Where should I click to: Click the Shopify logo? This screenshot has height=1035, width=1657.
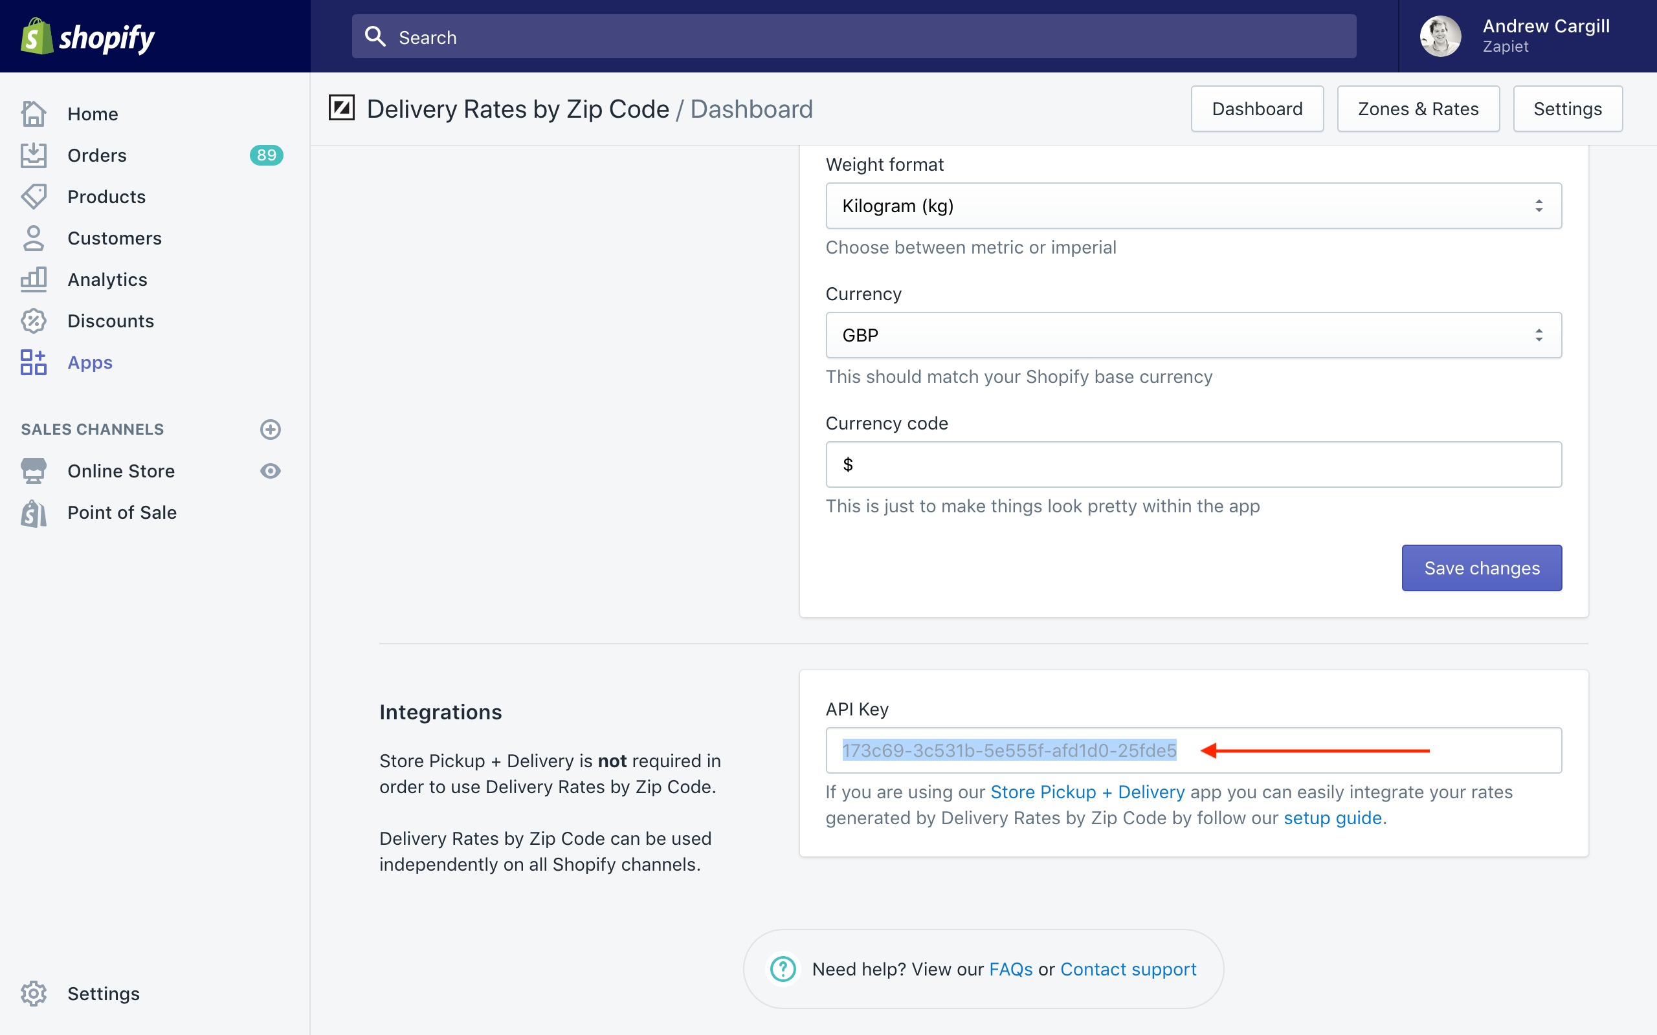point(87,37)
